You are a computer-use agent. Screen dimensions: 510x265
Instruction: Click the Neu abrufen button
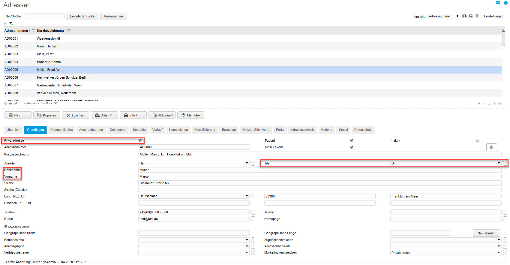(x=486, y=233)
